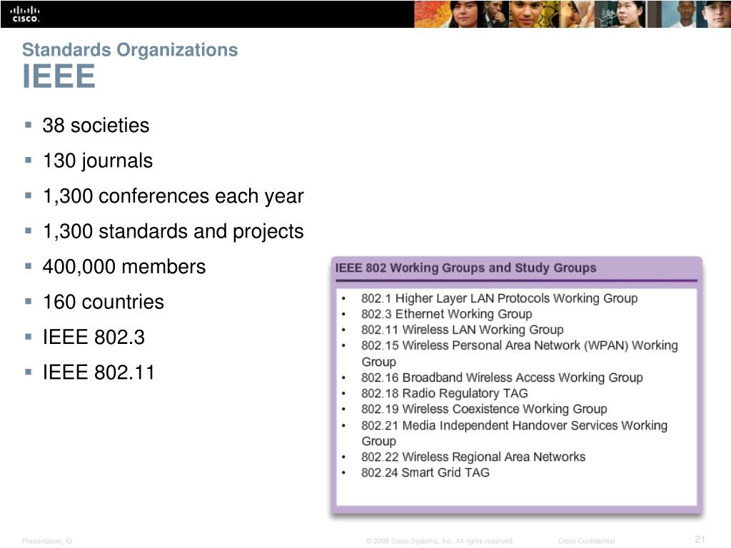Select the 'Standards Organizations' heading
Viewport: 731px width, 548px height.
(130, 50)
